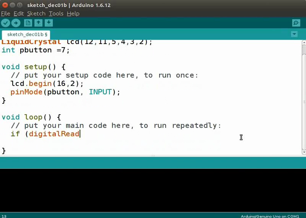
Task: Save the sketch with down-arrow icon
Action: [49, 23]
